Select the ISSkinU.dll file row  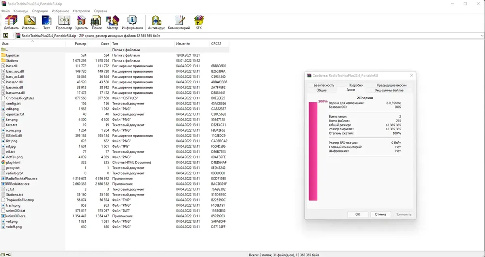(x=114, y=136)
